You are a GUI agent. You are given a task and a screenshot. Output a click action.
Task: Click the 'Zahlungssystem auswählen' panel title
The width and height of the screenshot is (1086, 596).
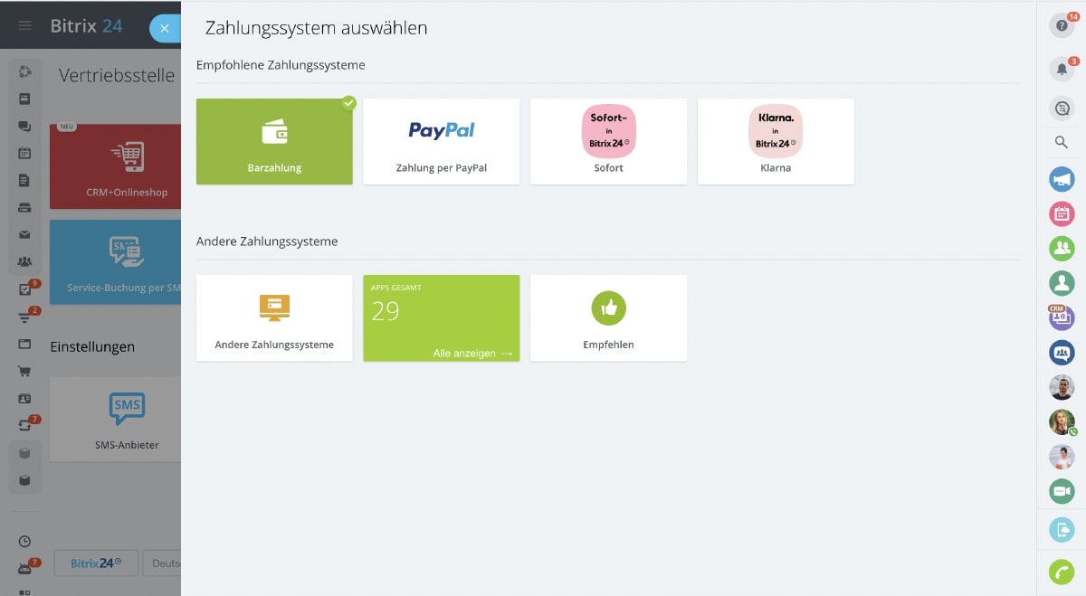(316, 28)
